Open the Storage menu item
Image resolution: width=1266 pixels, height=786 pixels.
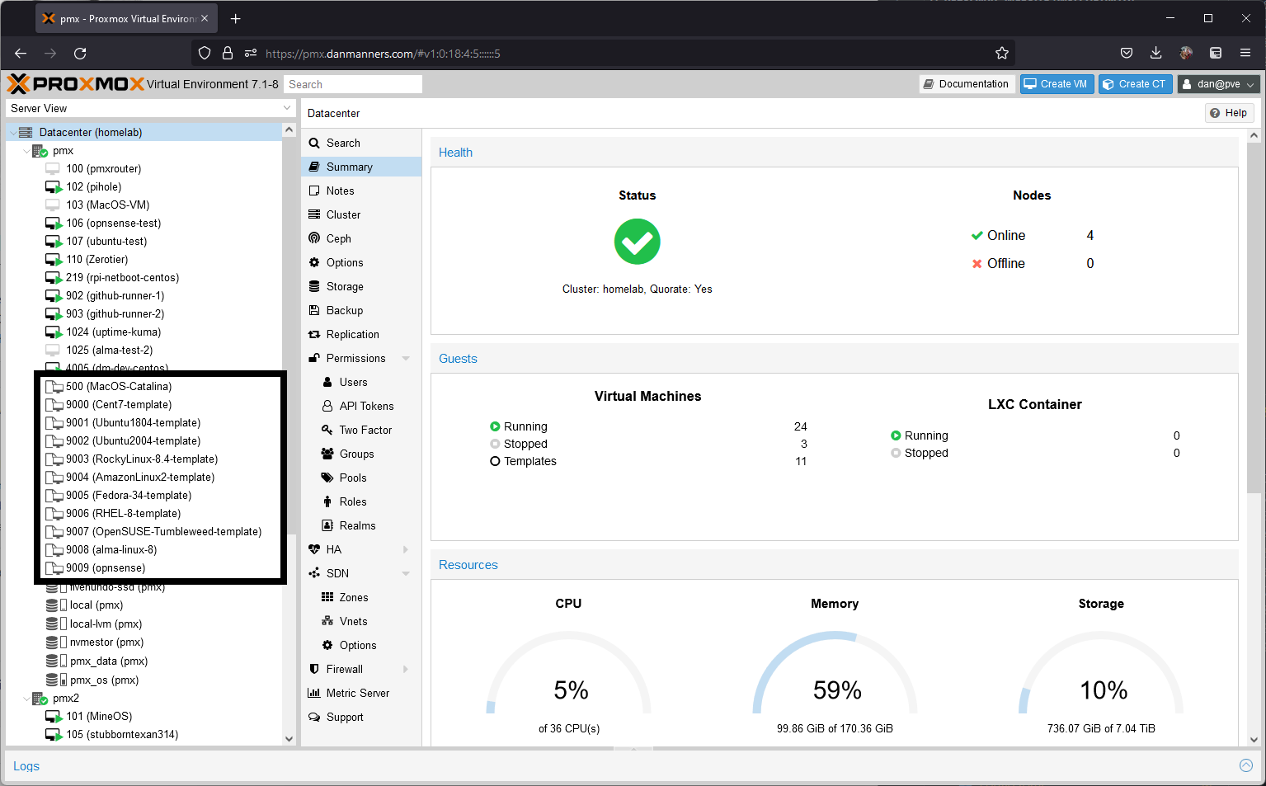(361, 286)
